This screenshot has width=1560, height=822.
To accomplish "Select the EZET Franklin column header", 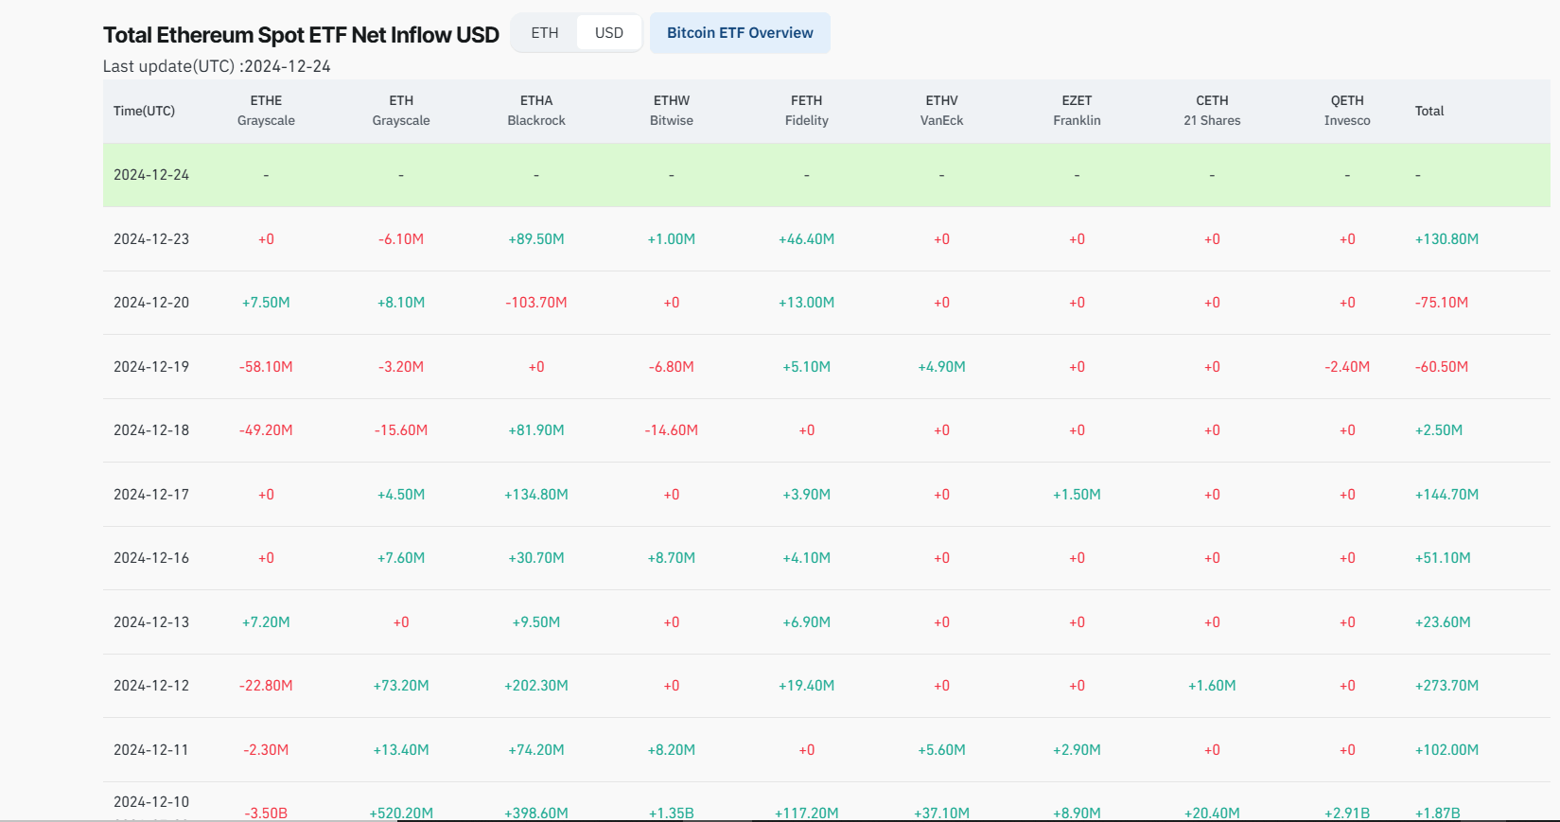I will (1077, 111).
